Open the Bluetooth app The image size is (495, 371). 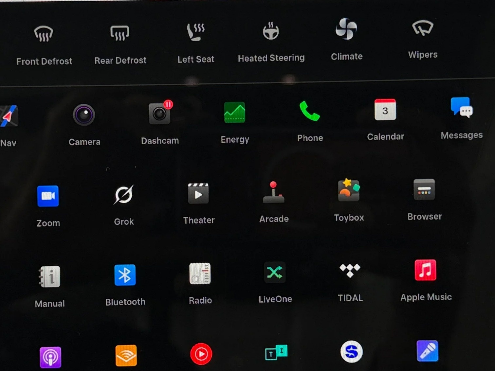point(125,275)
